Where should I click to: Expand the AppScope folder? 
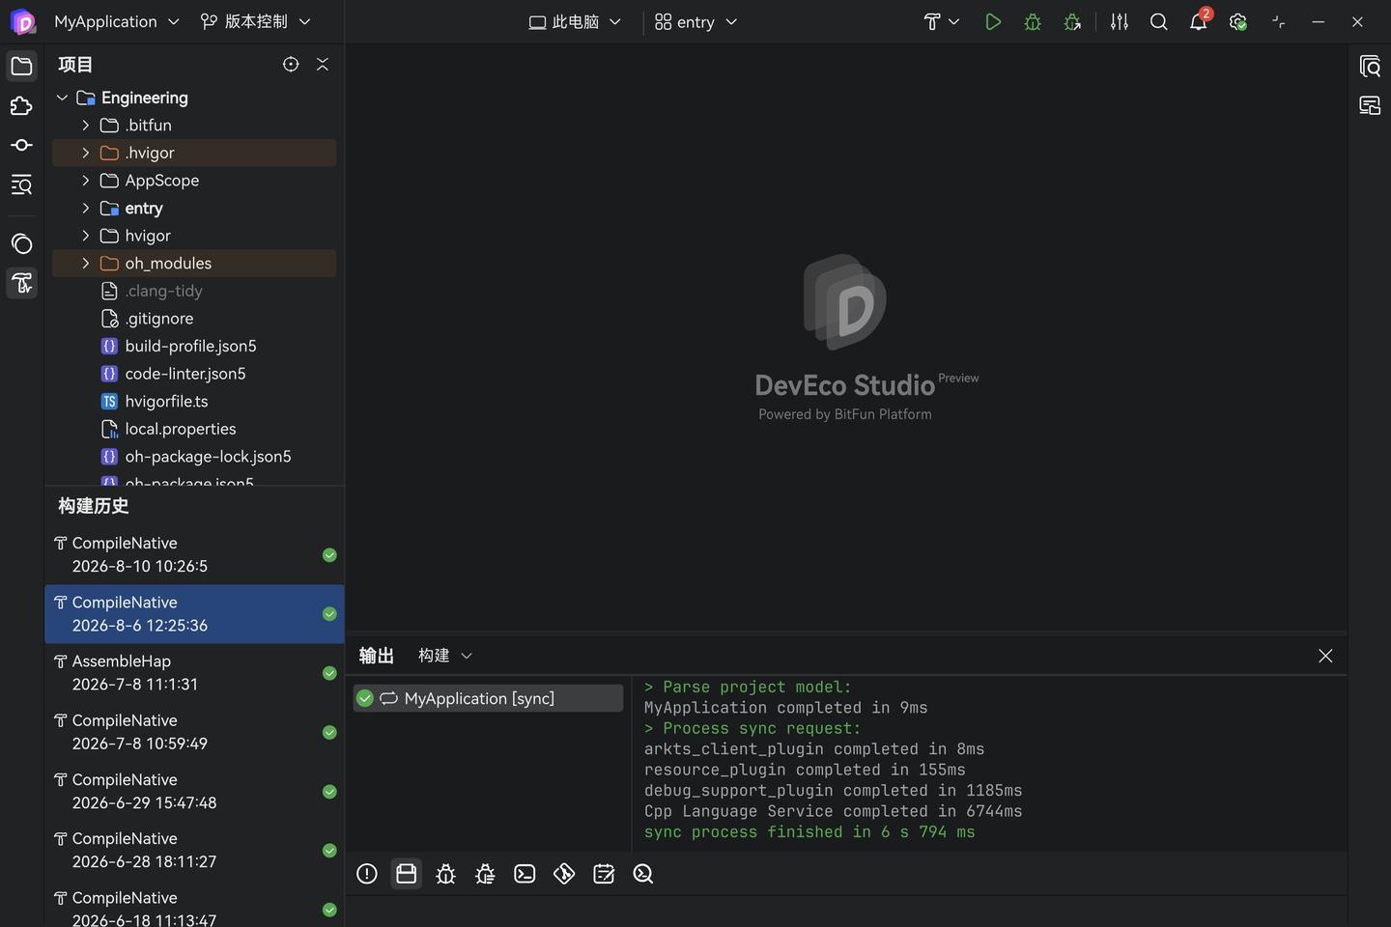(85, 181)
